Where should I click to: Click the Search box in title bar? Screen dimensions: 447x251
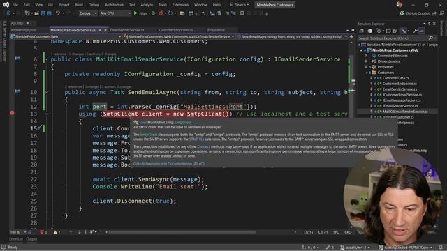(239, 5)
